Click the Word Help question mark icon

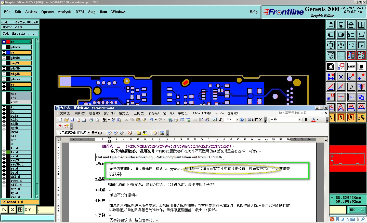[242, 120]
